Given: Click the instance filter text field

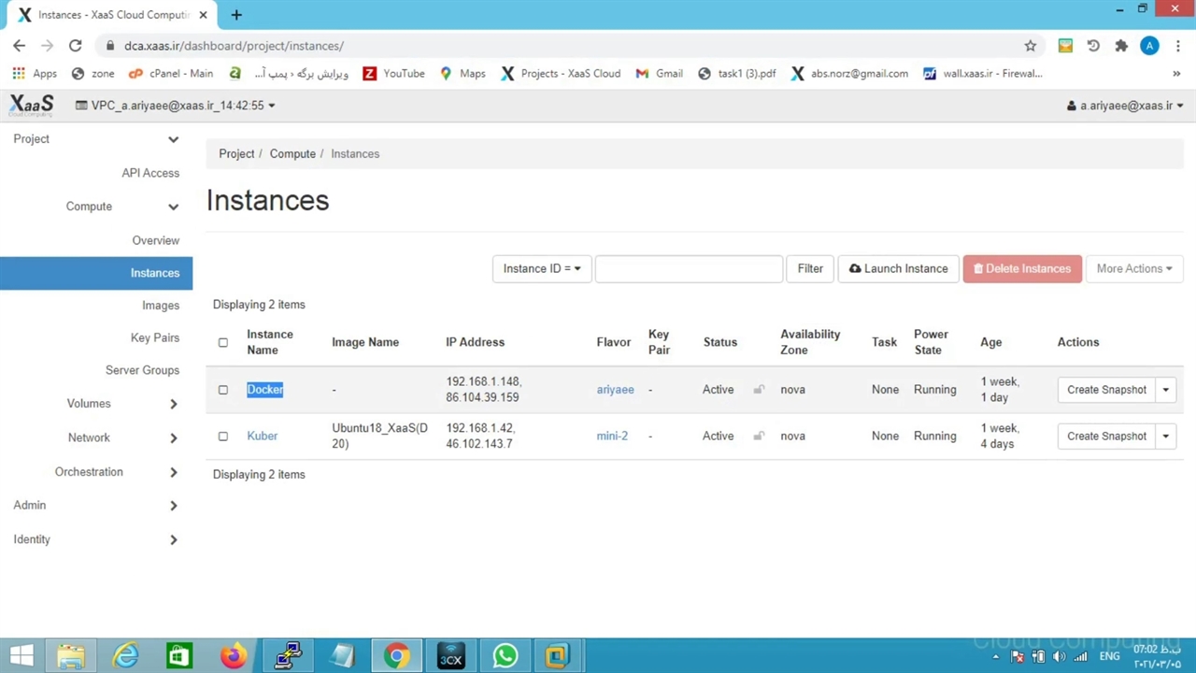Looking at the screenshot, I should pos(689,268).
